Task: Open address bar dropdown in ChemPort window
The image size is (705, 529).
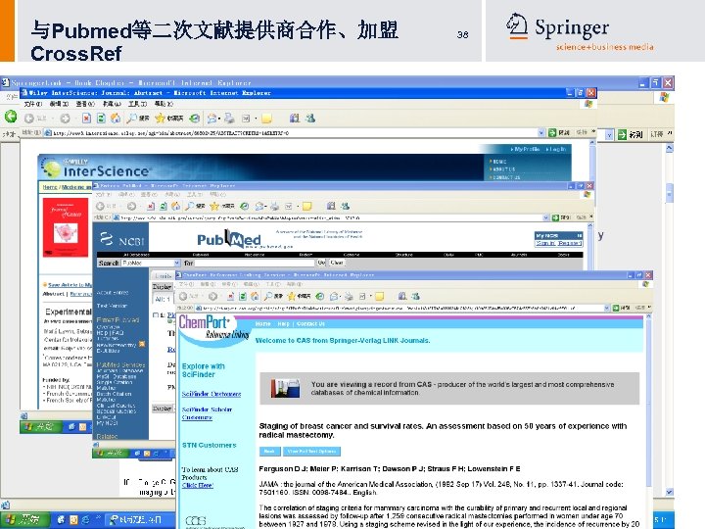Action: pyautogui.click(x=607, y=308)
